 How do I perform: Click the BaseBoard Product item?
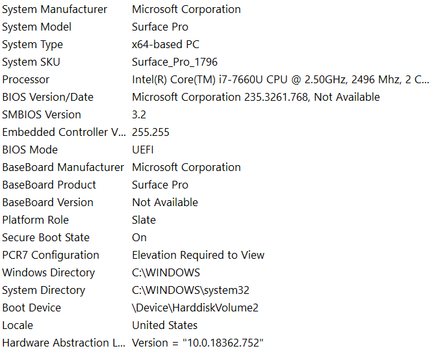49,185
